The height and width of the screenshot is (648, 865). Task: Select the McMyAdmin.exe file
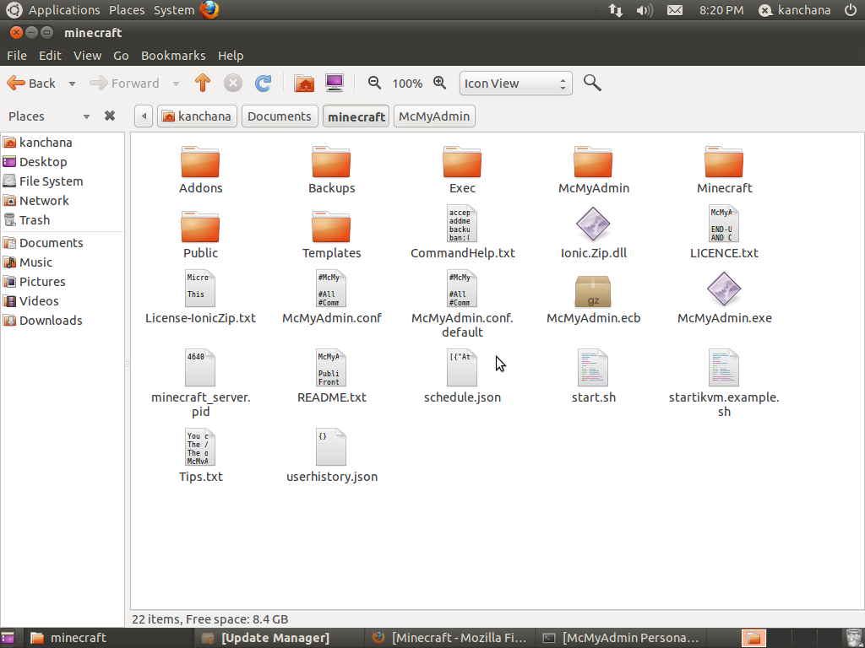coord(724,297)
